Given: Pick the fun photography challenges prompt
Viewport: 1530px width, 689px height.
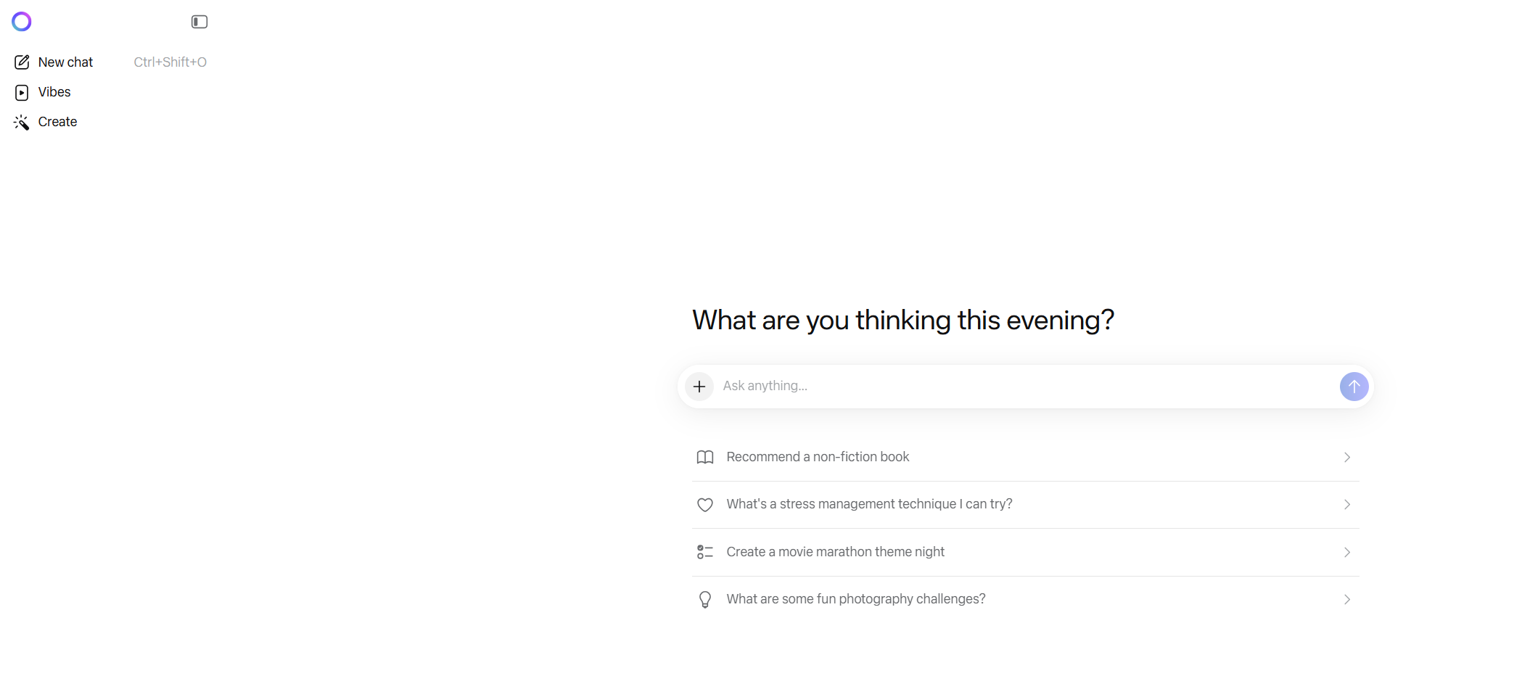Looking at the screenshot, I should [856, 599].
